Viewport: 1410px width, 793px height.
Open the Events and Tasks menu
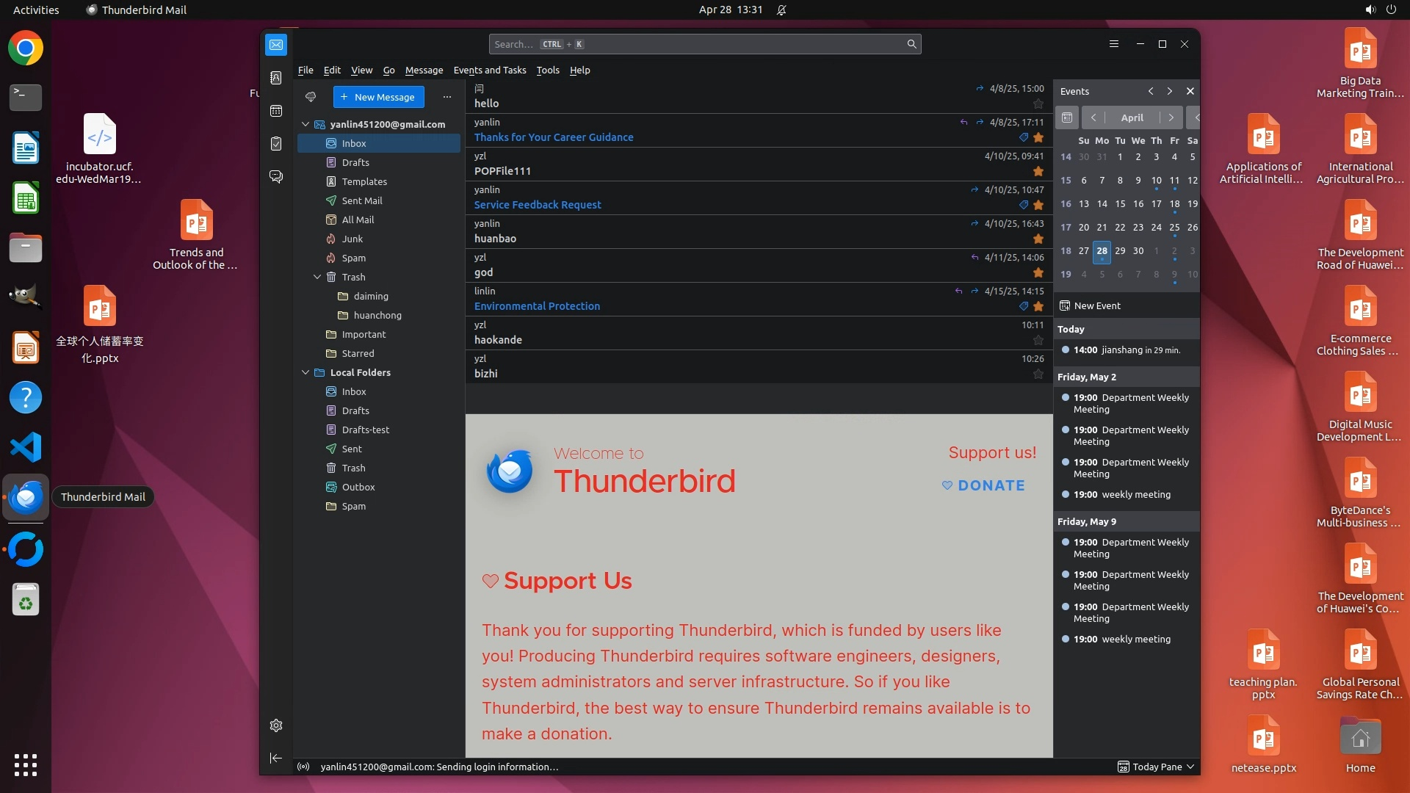click(490, 70)
